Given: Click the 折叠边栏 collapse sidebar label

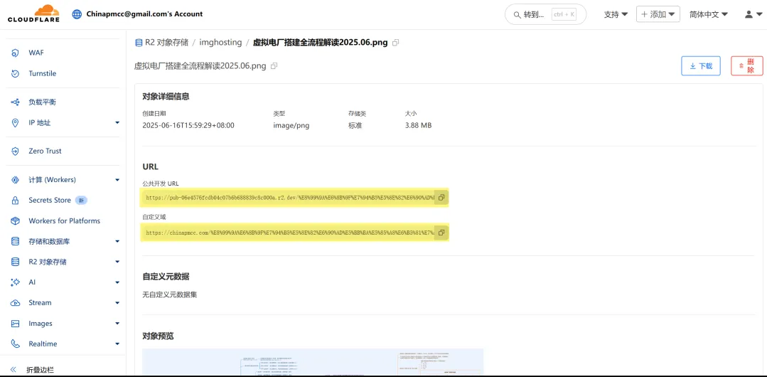Looking at the screenshot, I should tap(40, 370).
